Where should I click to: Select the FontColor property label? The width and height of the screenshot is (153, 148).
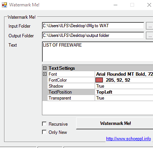[x=58, y=80]
